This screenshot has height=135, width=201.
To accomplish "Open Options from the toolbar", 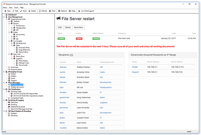I will point(63,11).
